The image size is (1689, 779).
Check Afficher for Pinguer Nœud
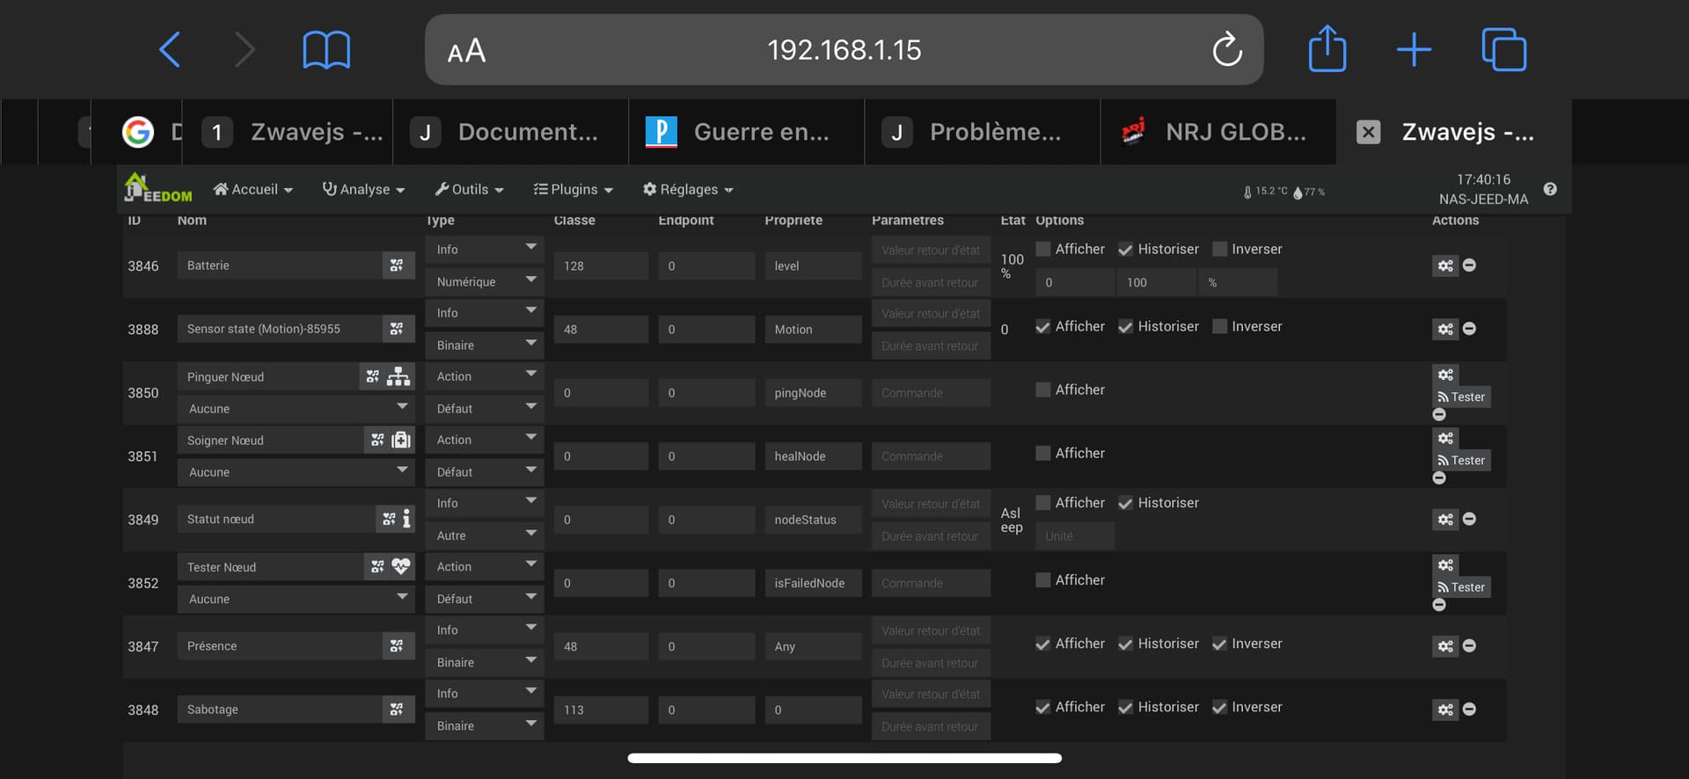click(x=1043, y=390)
